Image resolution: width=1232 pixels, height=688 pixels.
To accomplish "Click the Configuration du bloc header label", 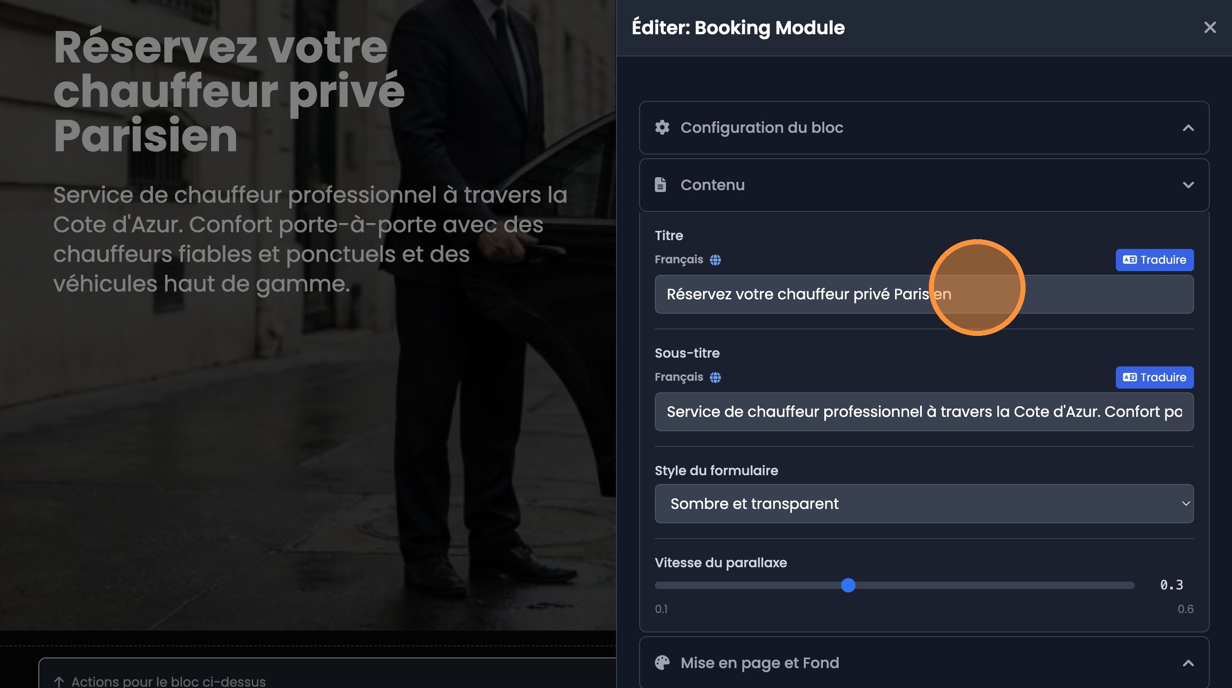I will tap(761, 128).
